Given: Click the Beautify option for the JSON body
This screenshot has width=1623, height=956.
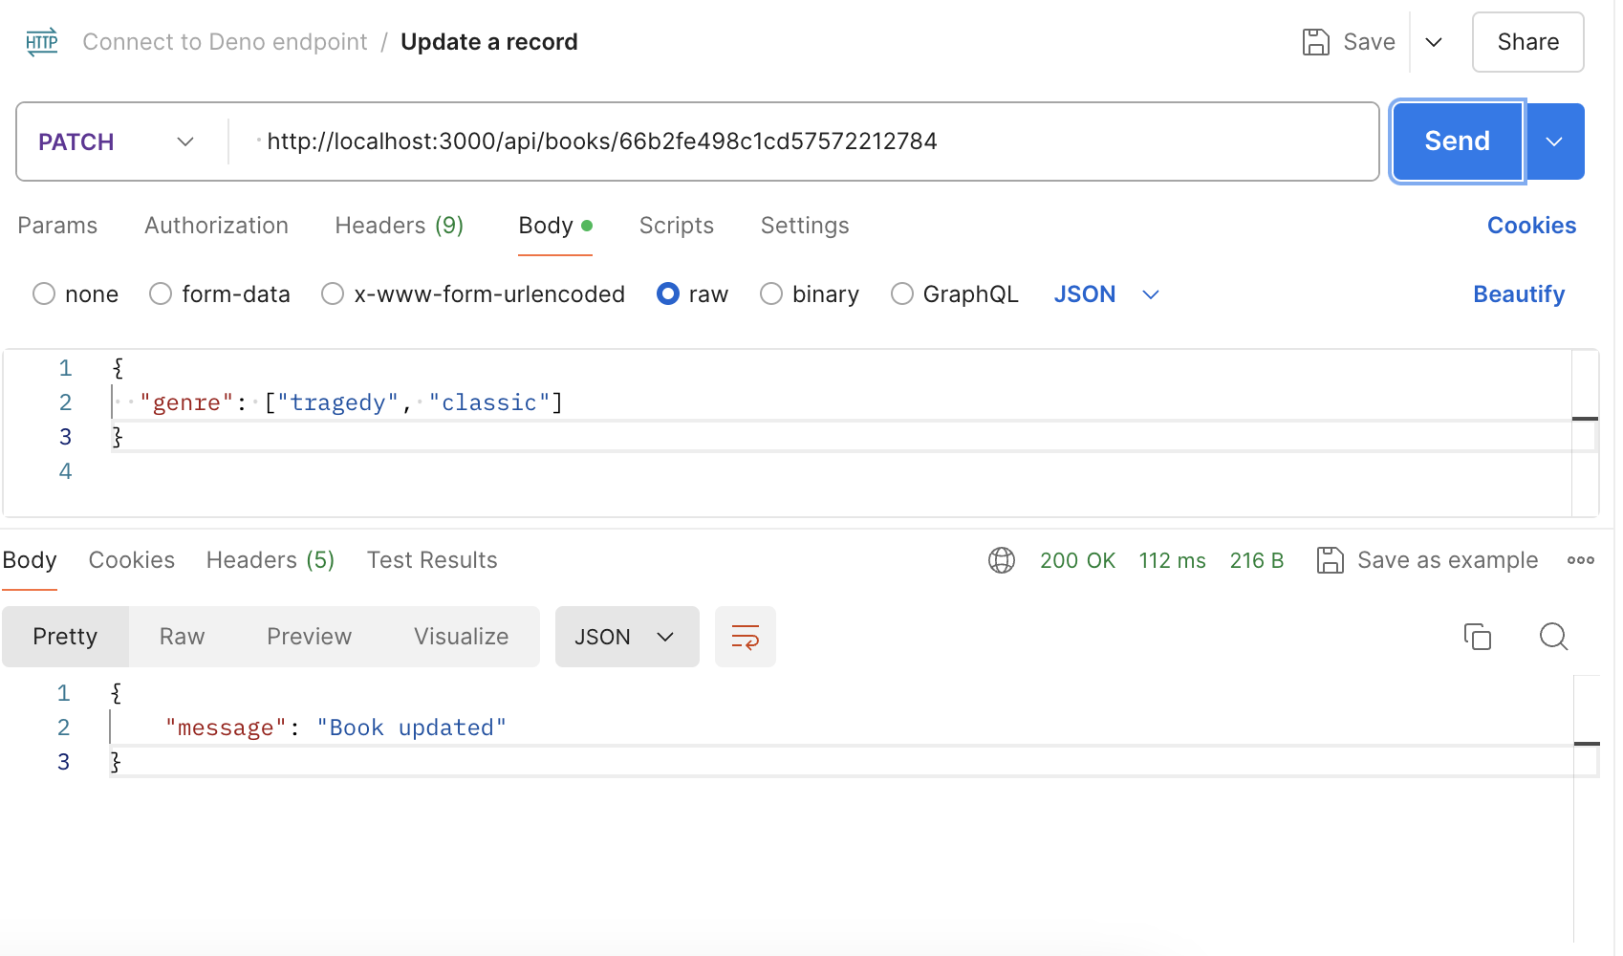Looking at the screenshot, I should [x=1518, y=293].
